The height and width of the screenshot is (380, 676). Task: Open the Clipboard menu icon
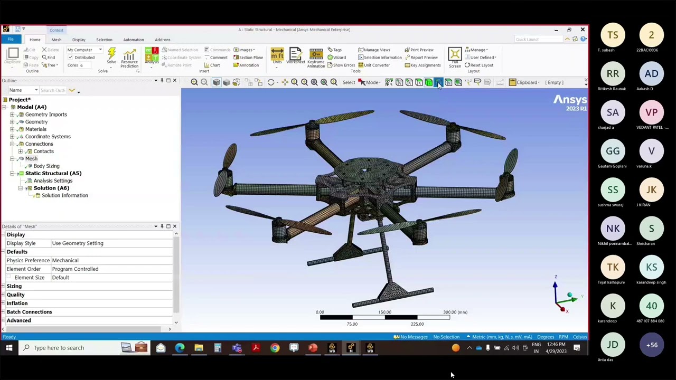point(512,82)
